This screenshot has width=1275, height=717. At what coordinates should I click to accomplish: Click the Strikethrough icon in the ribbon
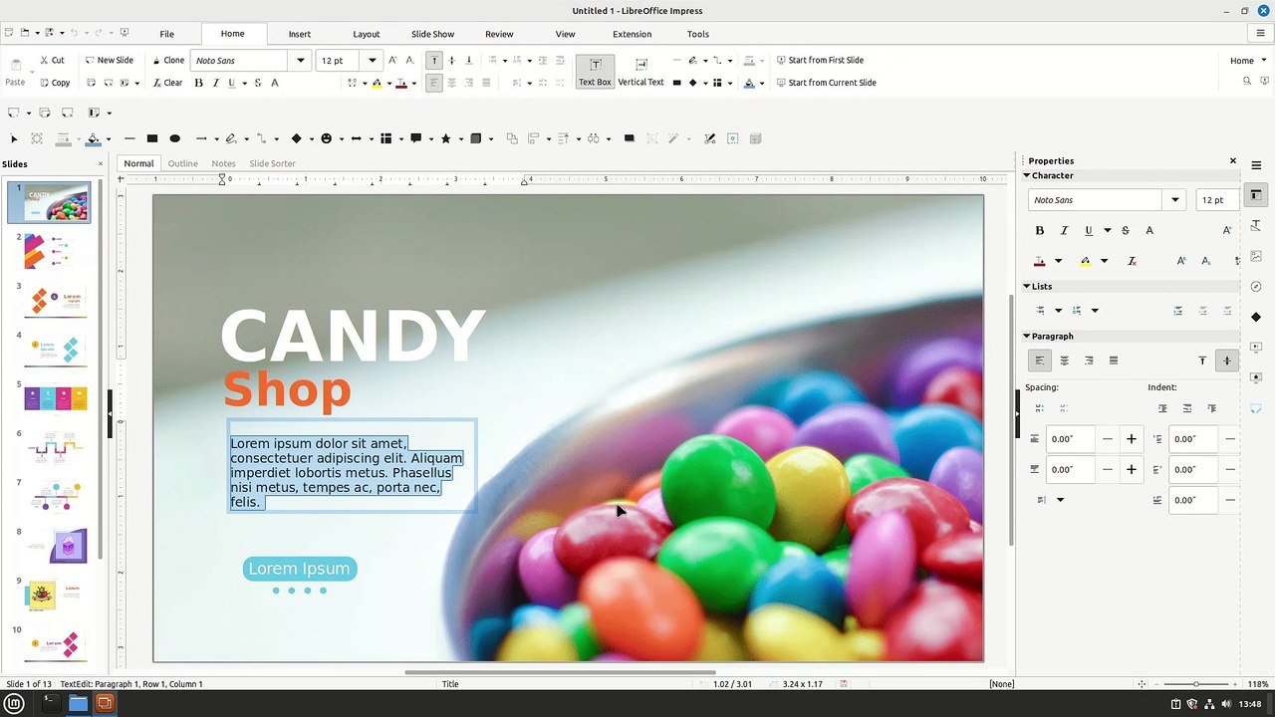[x=257, y=83]
